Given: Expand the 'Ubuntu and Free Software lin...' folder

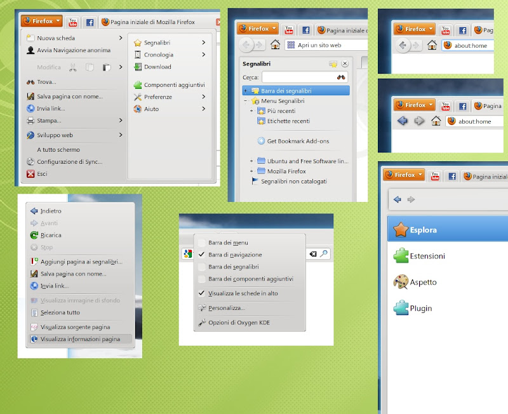Looking at the screenshot, I should click(251, 161).
